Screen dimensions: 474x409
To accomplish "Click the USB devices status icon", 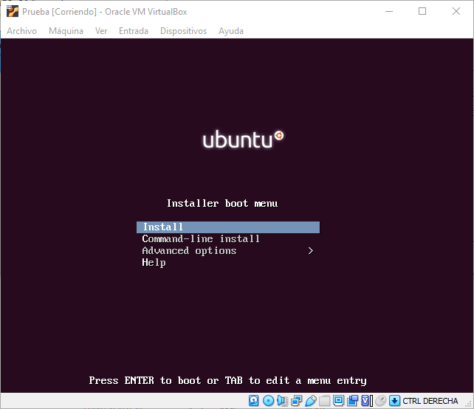I will point(310,401).
